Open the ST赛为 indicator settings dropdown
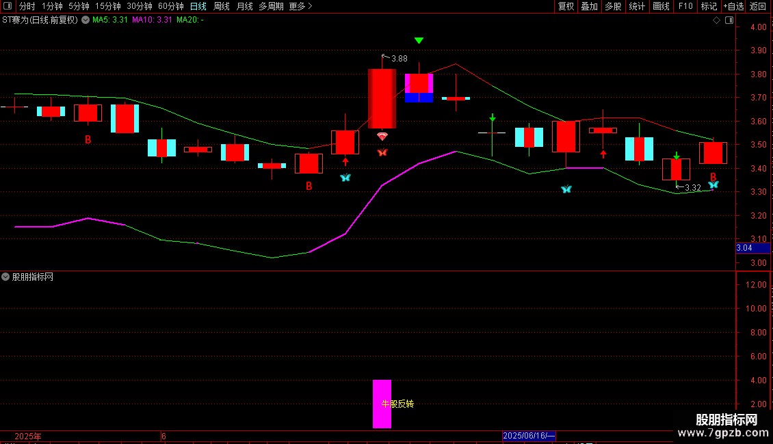Screen dimensions: 773x444 point(86,20)
